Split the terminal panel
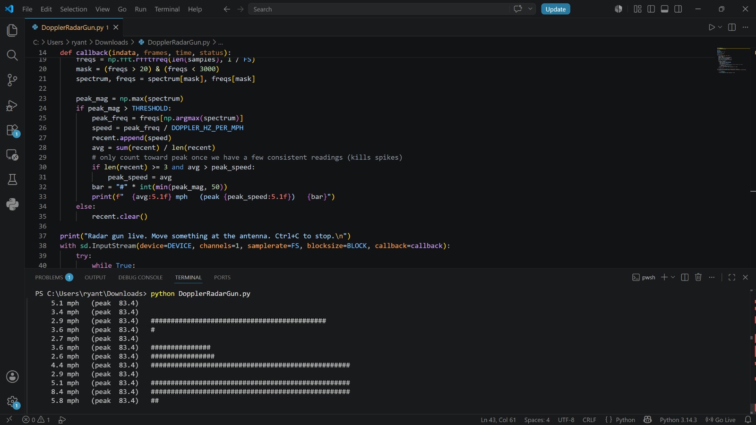 (x=685, y=277)
